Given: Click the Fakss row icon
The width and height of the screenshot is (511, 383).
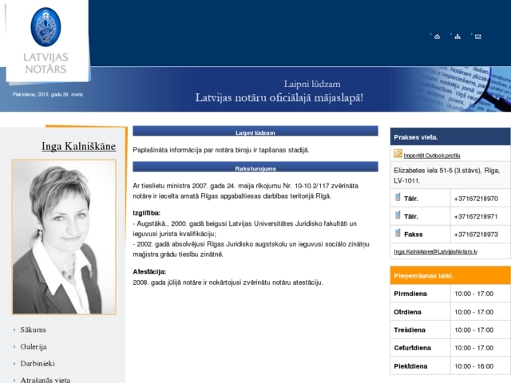Looking at the screenshot, I should pyautogui.click(x=398, y=233).
